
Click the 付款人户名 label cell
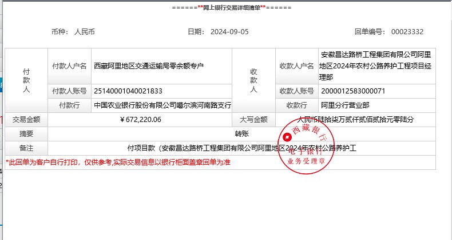pos(69,66)
